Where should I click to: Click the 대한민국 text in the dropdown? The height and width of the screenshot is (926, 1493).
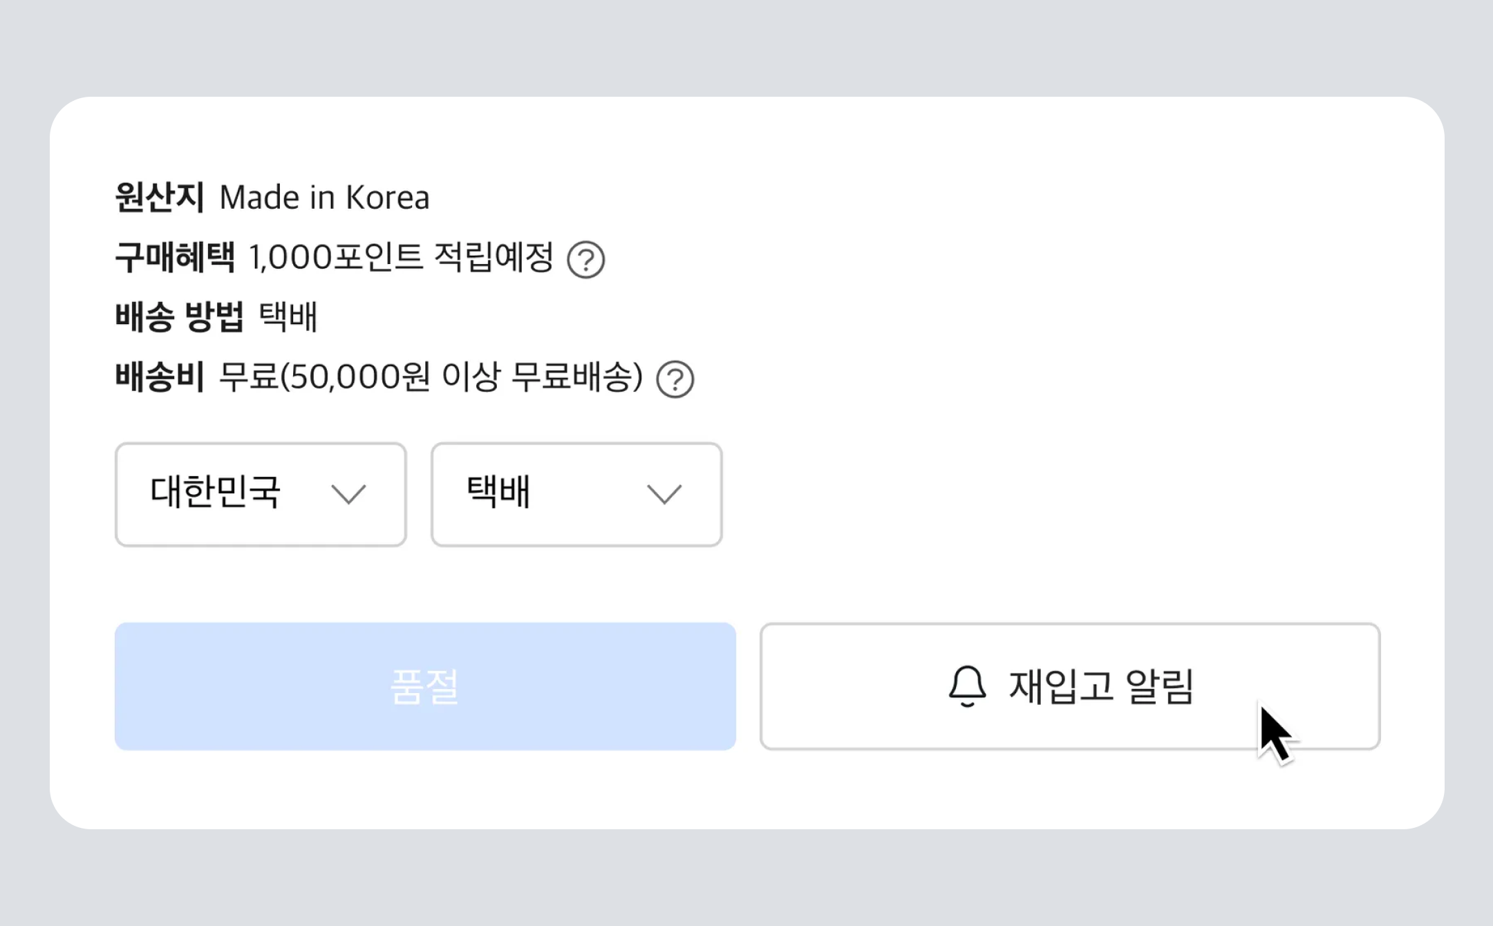coord(215,493)
